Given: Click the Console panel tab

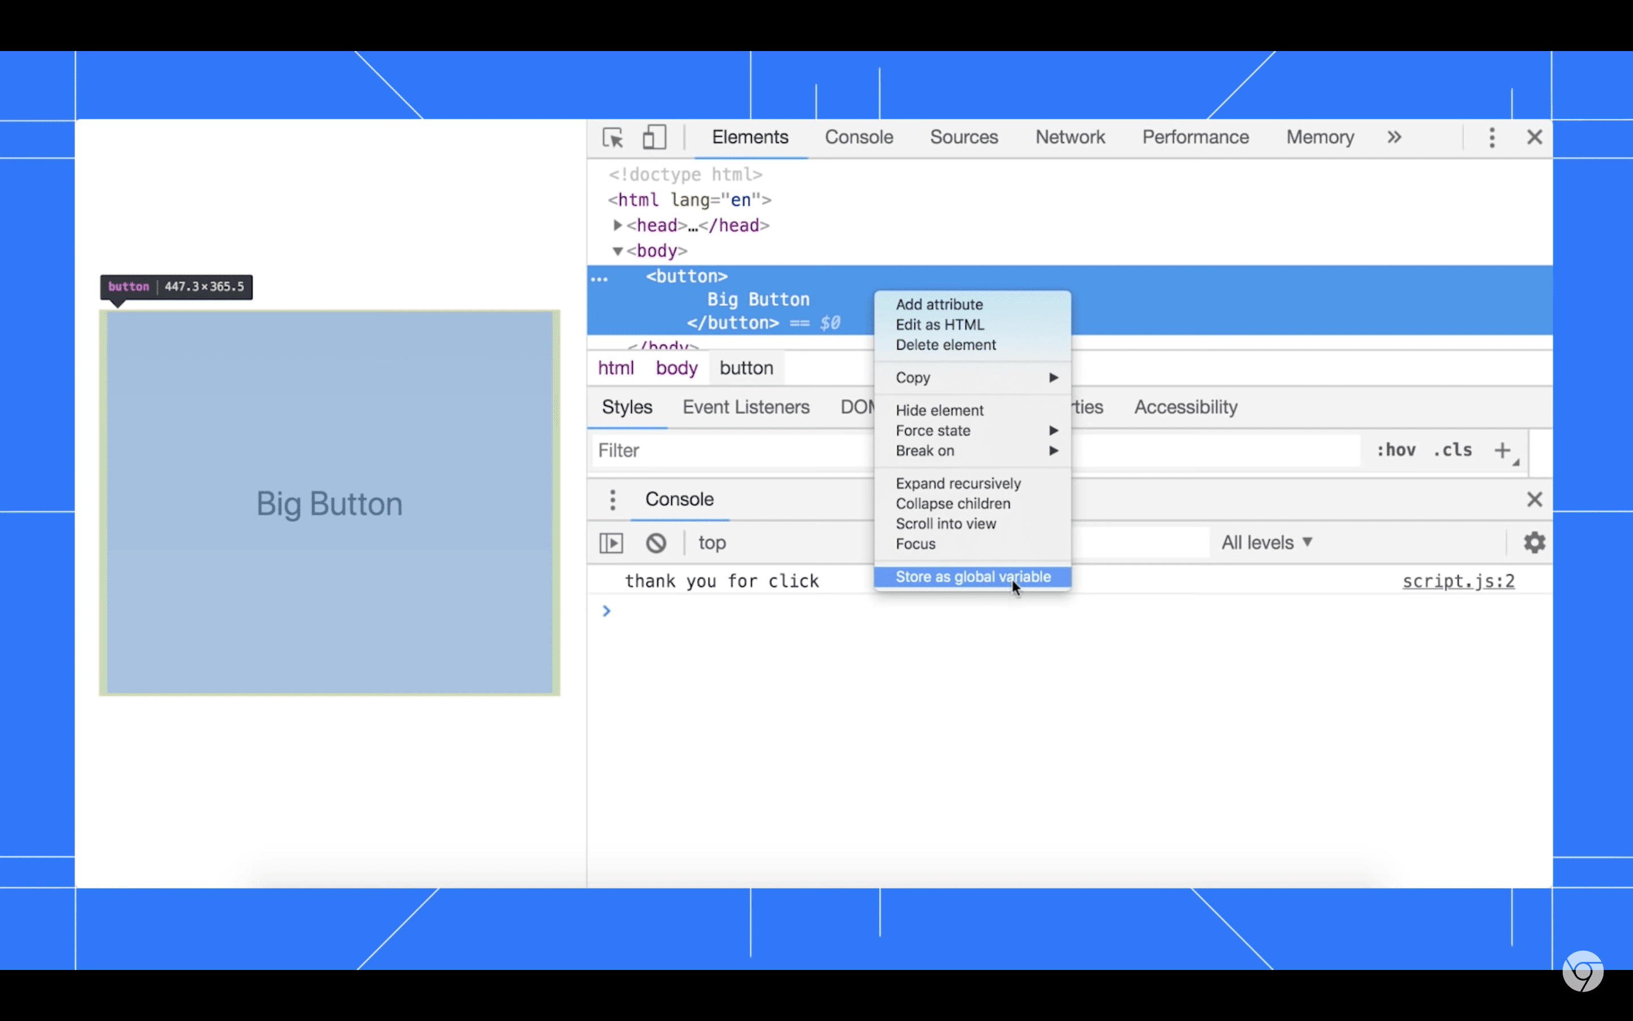Looking at the screenshot, I should click(x=858, y=137).
